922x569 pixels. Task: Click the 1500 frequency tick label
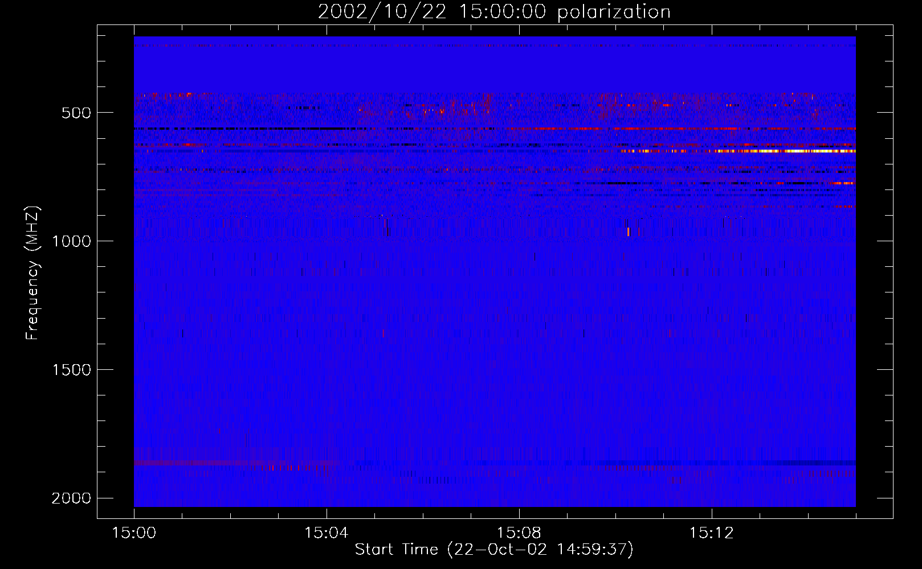[71, 370]
